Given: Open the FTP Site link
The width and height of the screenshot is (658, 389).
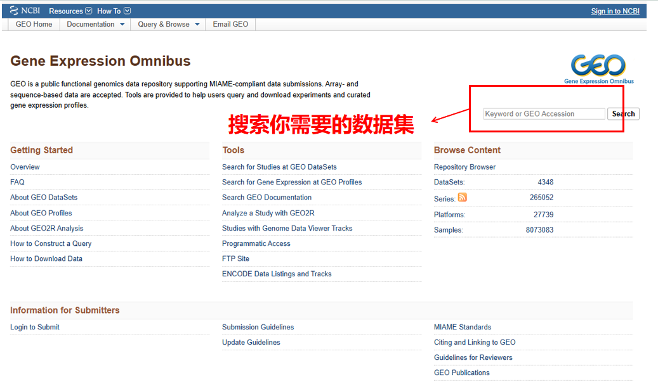Looking at the screenshot, I should coord(235,258).
